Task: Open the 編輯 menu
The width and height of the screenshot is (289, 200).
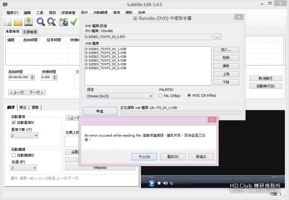Action: coord(27,13)
